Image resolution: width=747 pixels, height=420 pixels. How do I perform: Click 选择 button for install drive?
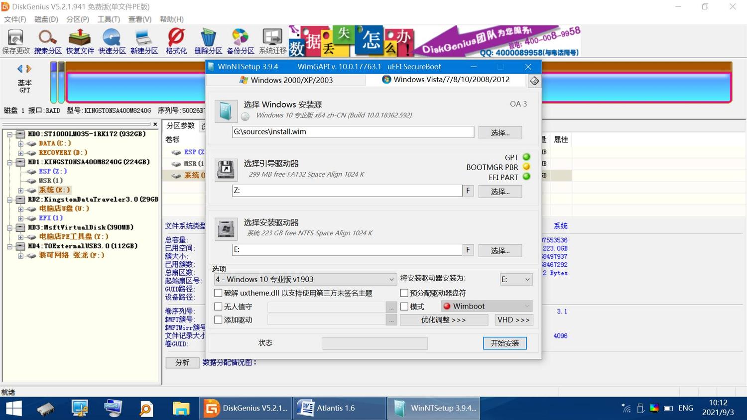pyautogui.click(x=500, y=250)
